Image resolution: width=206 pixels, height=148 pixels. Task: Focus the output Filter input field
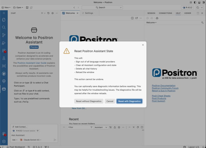[79, 127]
